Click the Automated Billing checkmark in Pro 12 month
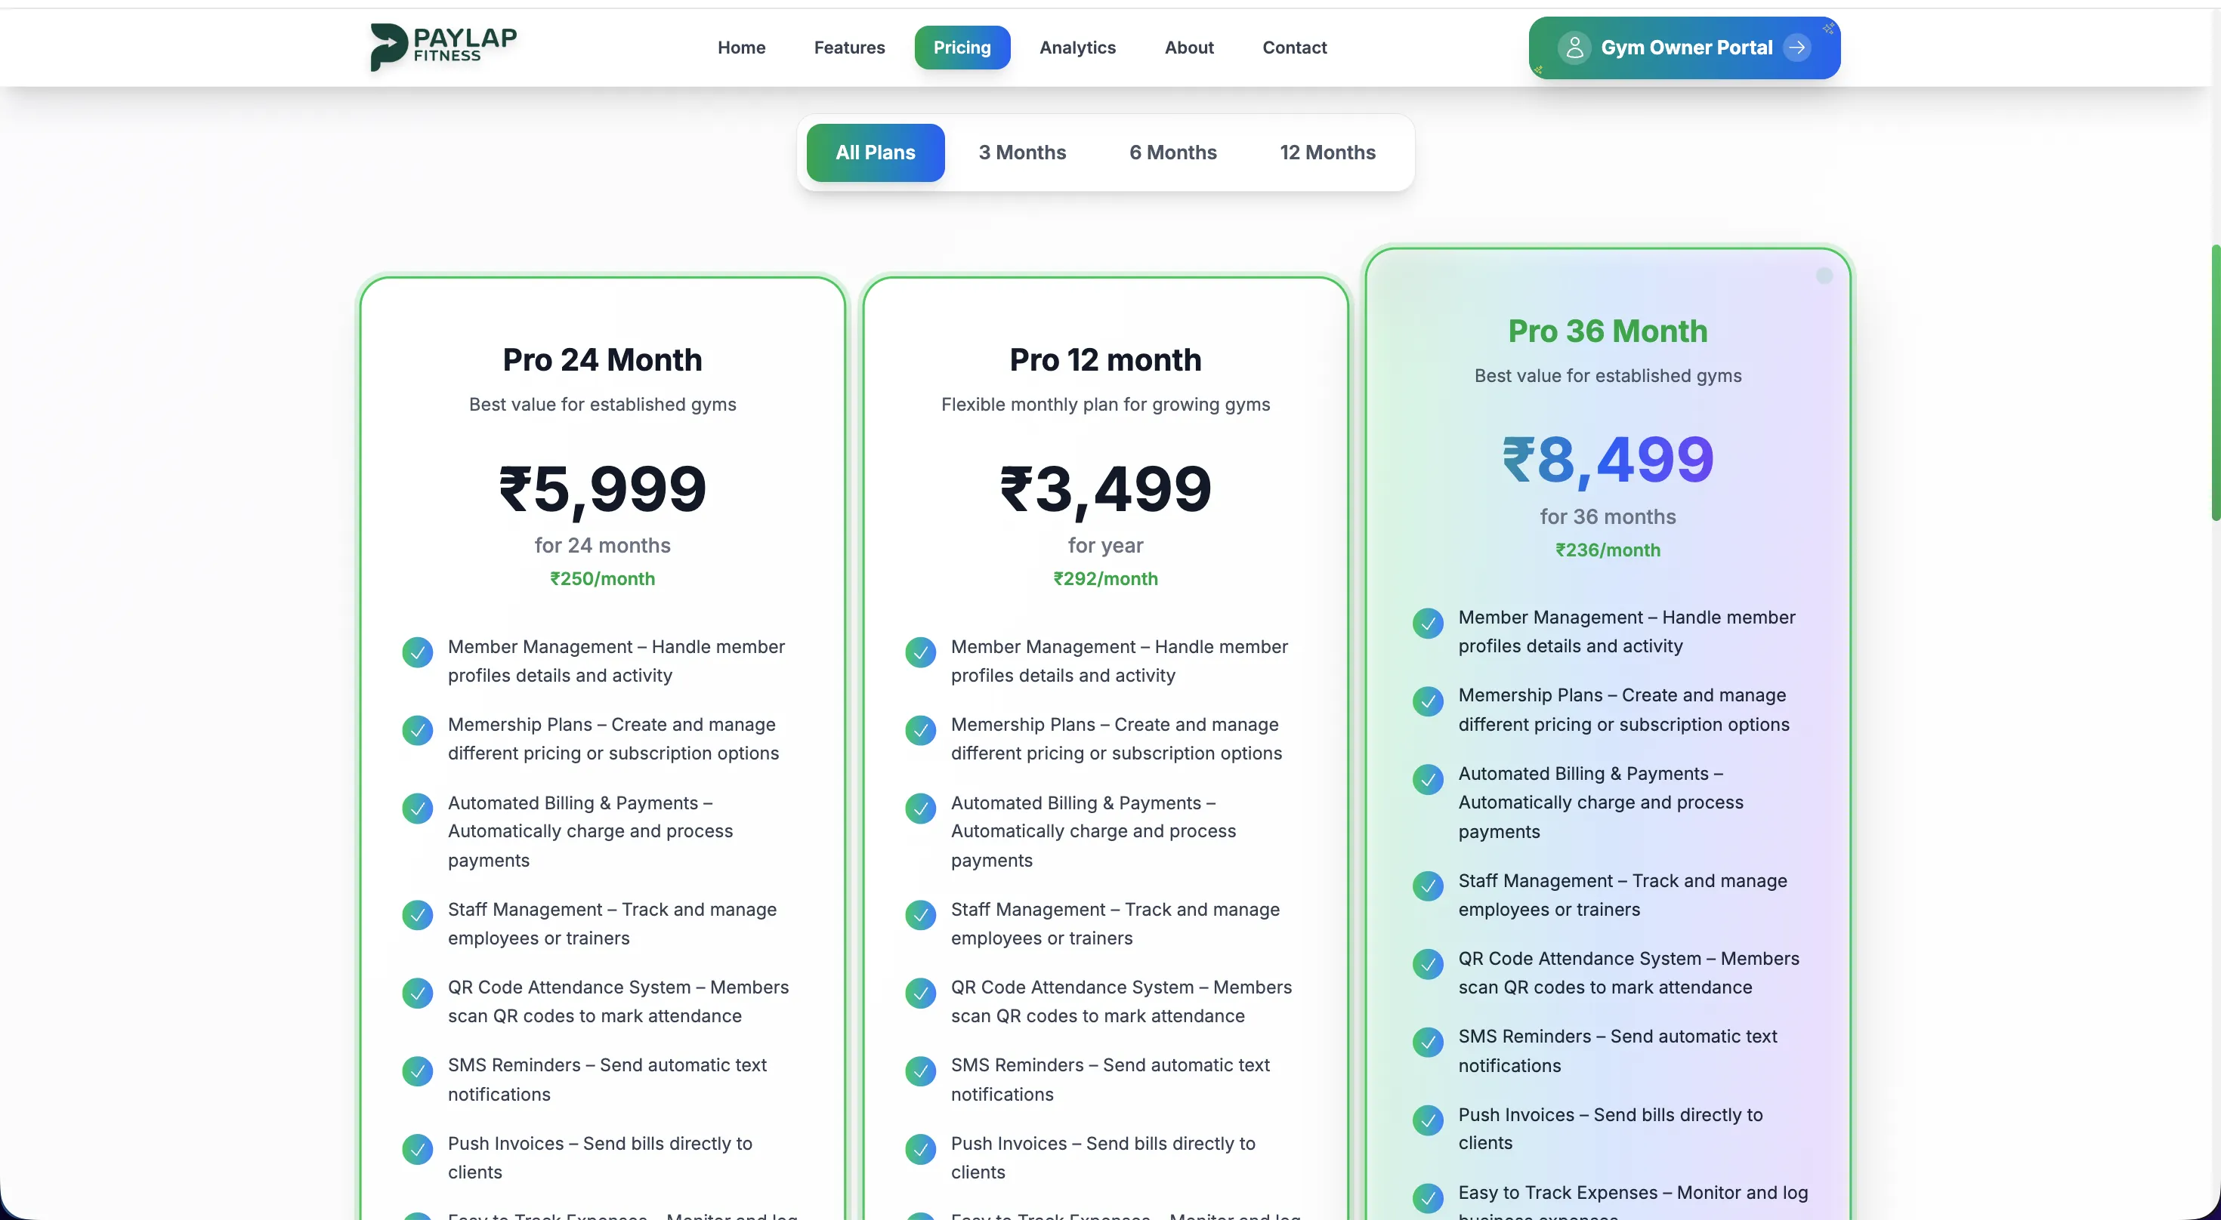The image size is (2221, 1220). point(921,808)
